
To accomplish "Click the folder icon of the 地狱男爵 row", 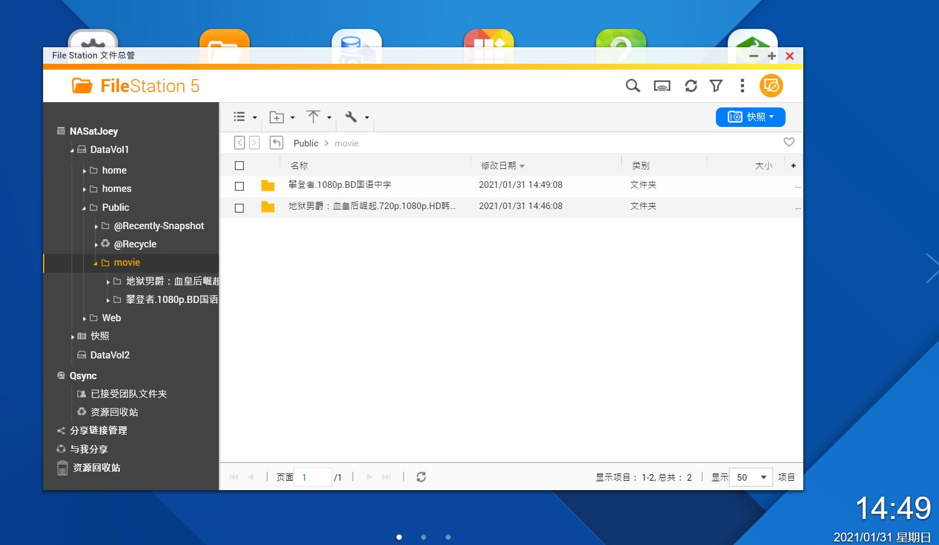I will click(x=268, y=207).
